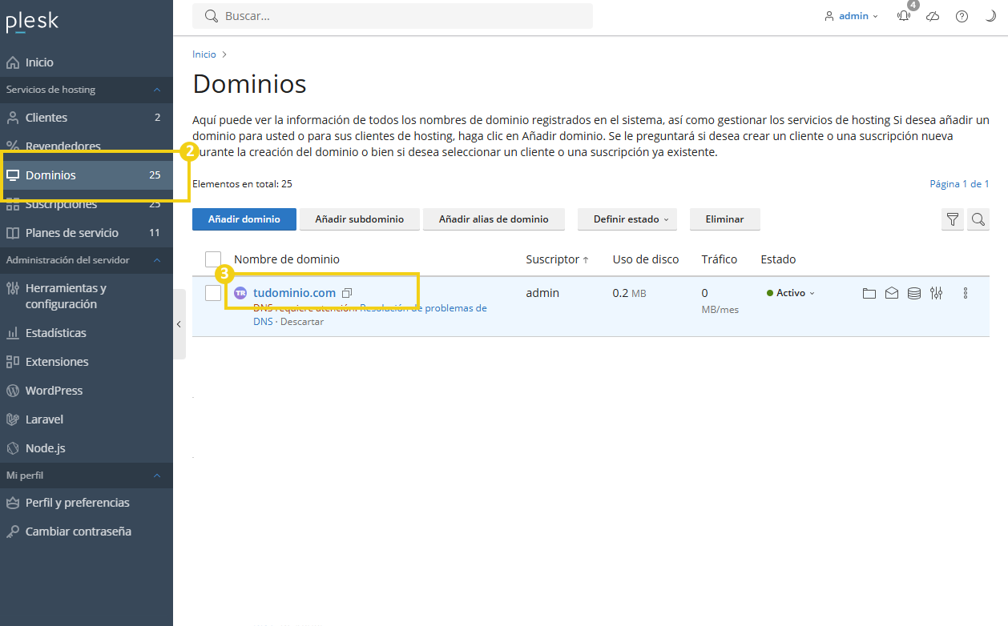
Task: Open the Activo status dropdown
Action: 791,293
